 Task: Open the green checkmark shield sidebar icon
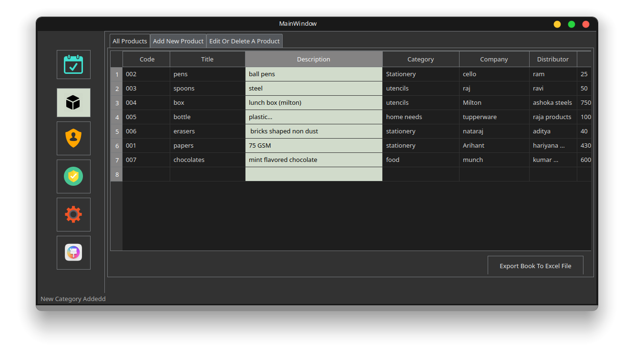pos(73,176)
